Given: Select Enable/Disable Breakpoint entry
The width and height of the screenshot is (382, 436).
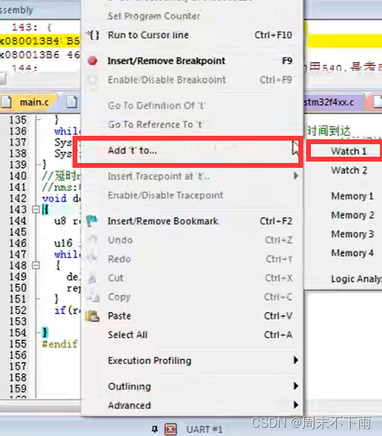Looking at the screenshot, I should [192, 80].
